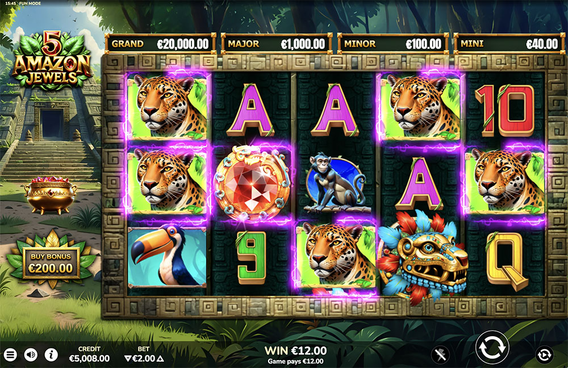This screenshot has height=368, width=568.
Task: View the Grand jackpot panel
Action: (161, 44)
